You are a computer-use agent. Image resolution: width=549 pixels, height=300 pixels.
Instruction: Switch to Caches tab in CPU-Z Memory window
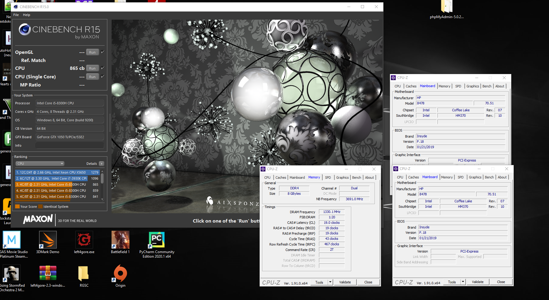click(x=281, y=178)
